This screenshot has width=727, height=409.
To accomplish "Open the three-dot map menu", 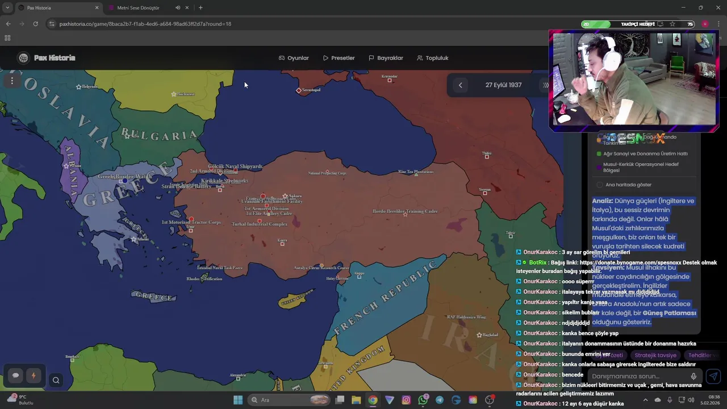I will (x=12, y=81).
